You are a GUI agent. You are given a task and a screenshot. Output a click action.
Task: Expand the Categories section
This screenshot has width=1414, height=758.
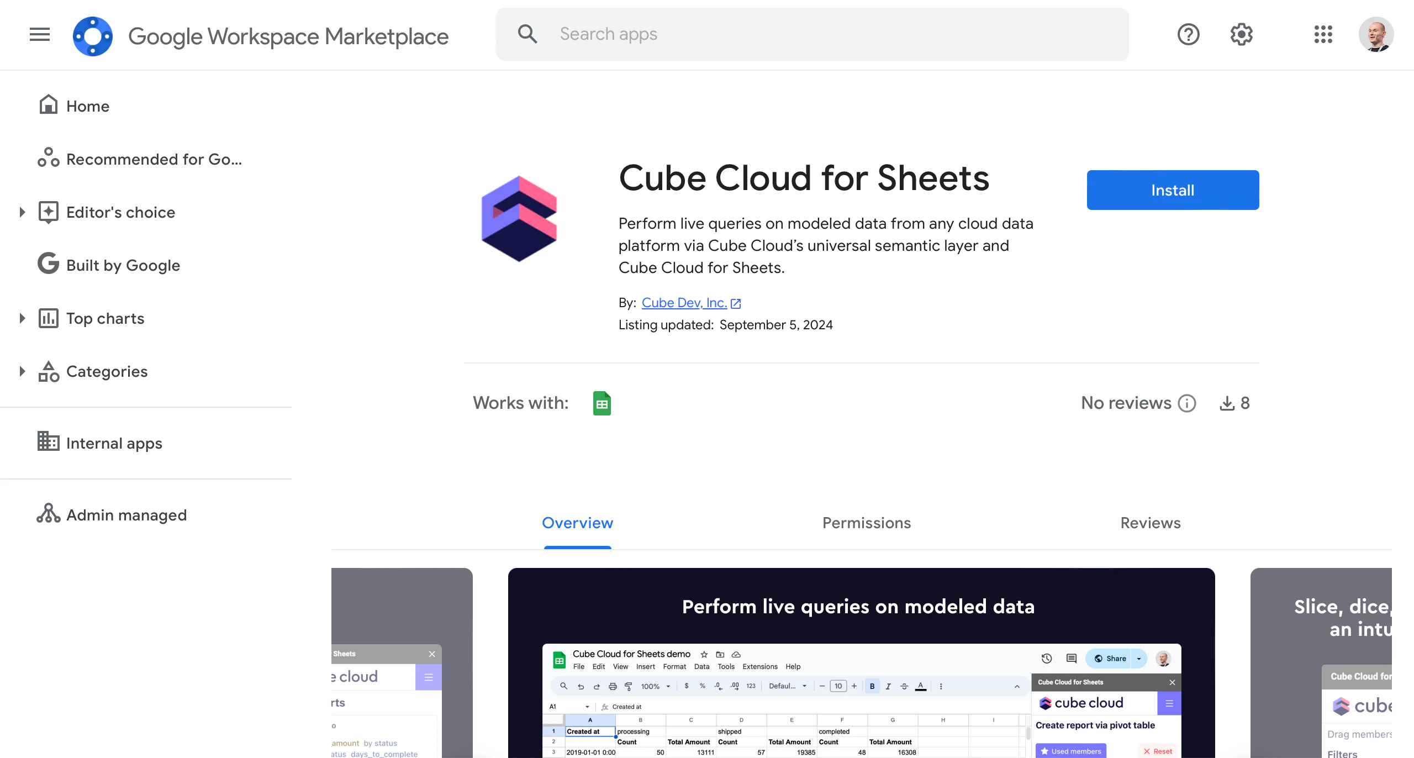(x=22, y=371)
